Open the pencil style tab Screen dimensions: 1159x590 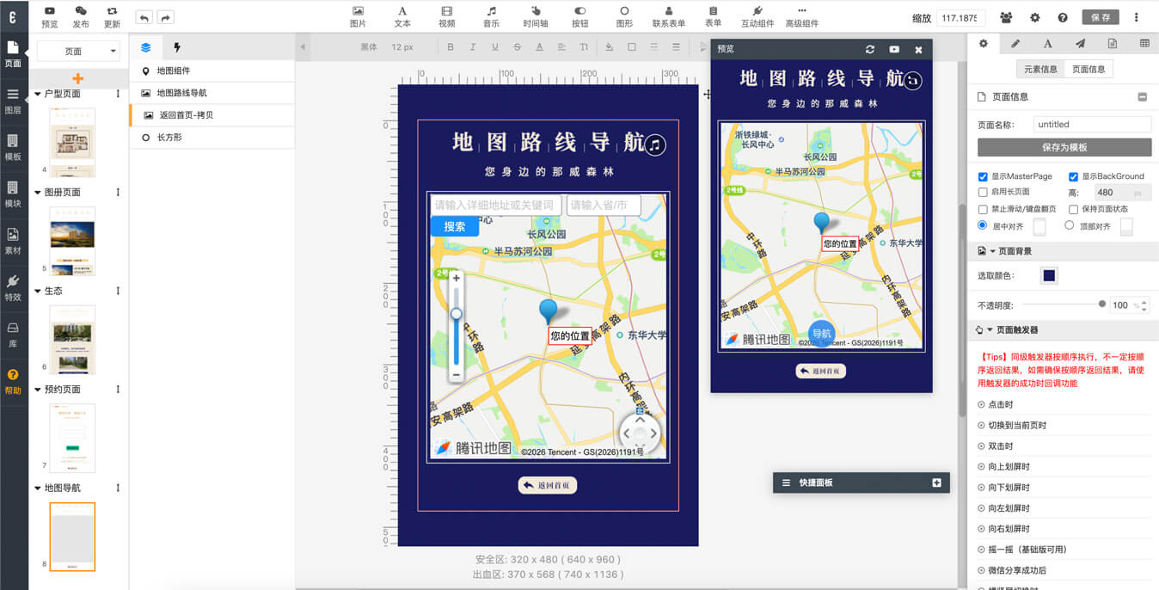[1015, 43]
